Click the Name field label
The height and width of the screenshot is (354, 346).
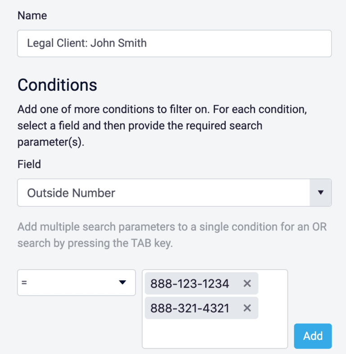(x=32, y=15)
